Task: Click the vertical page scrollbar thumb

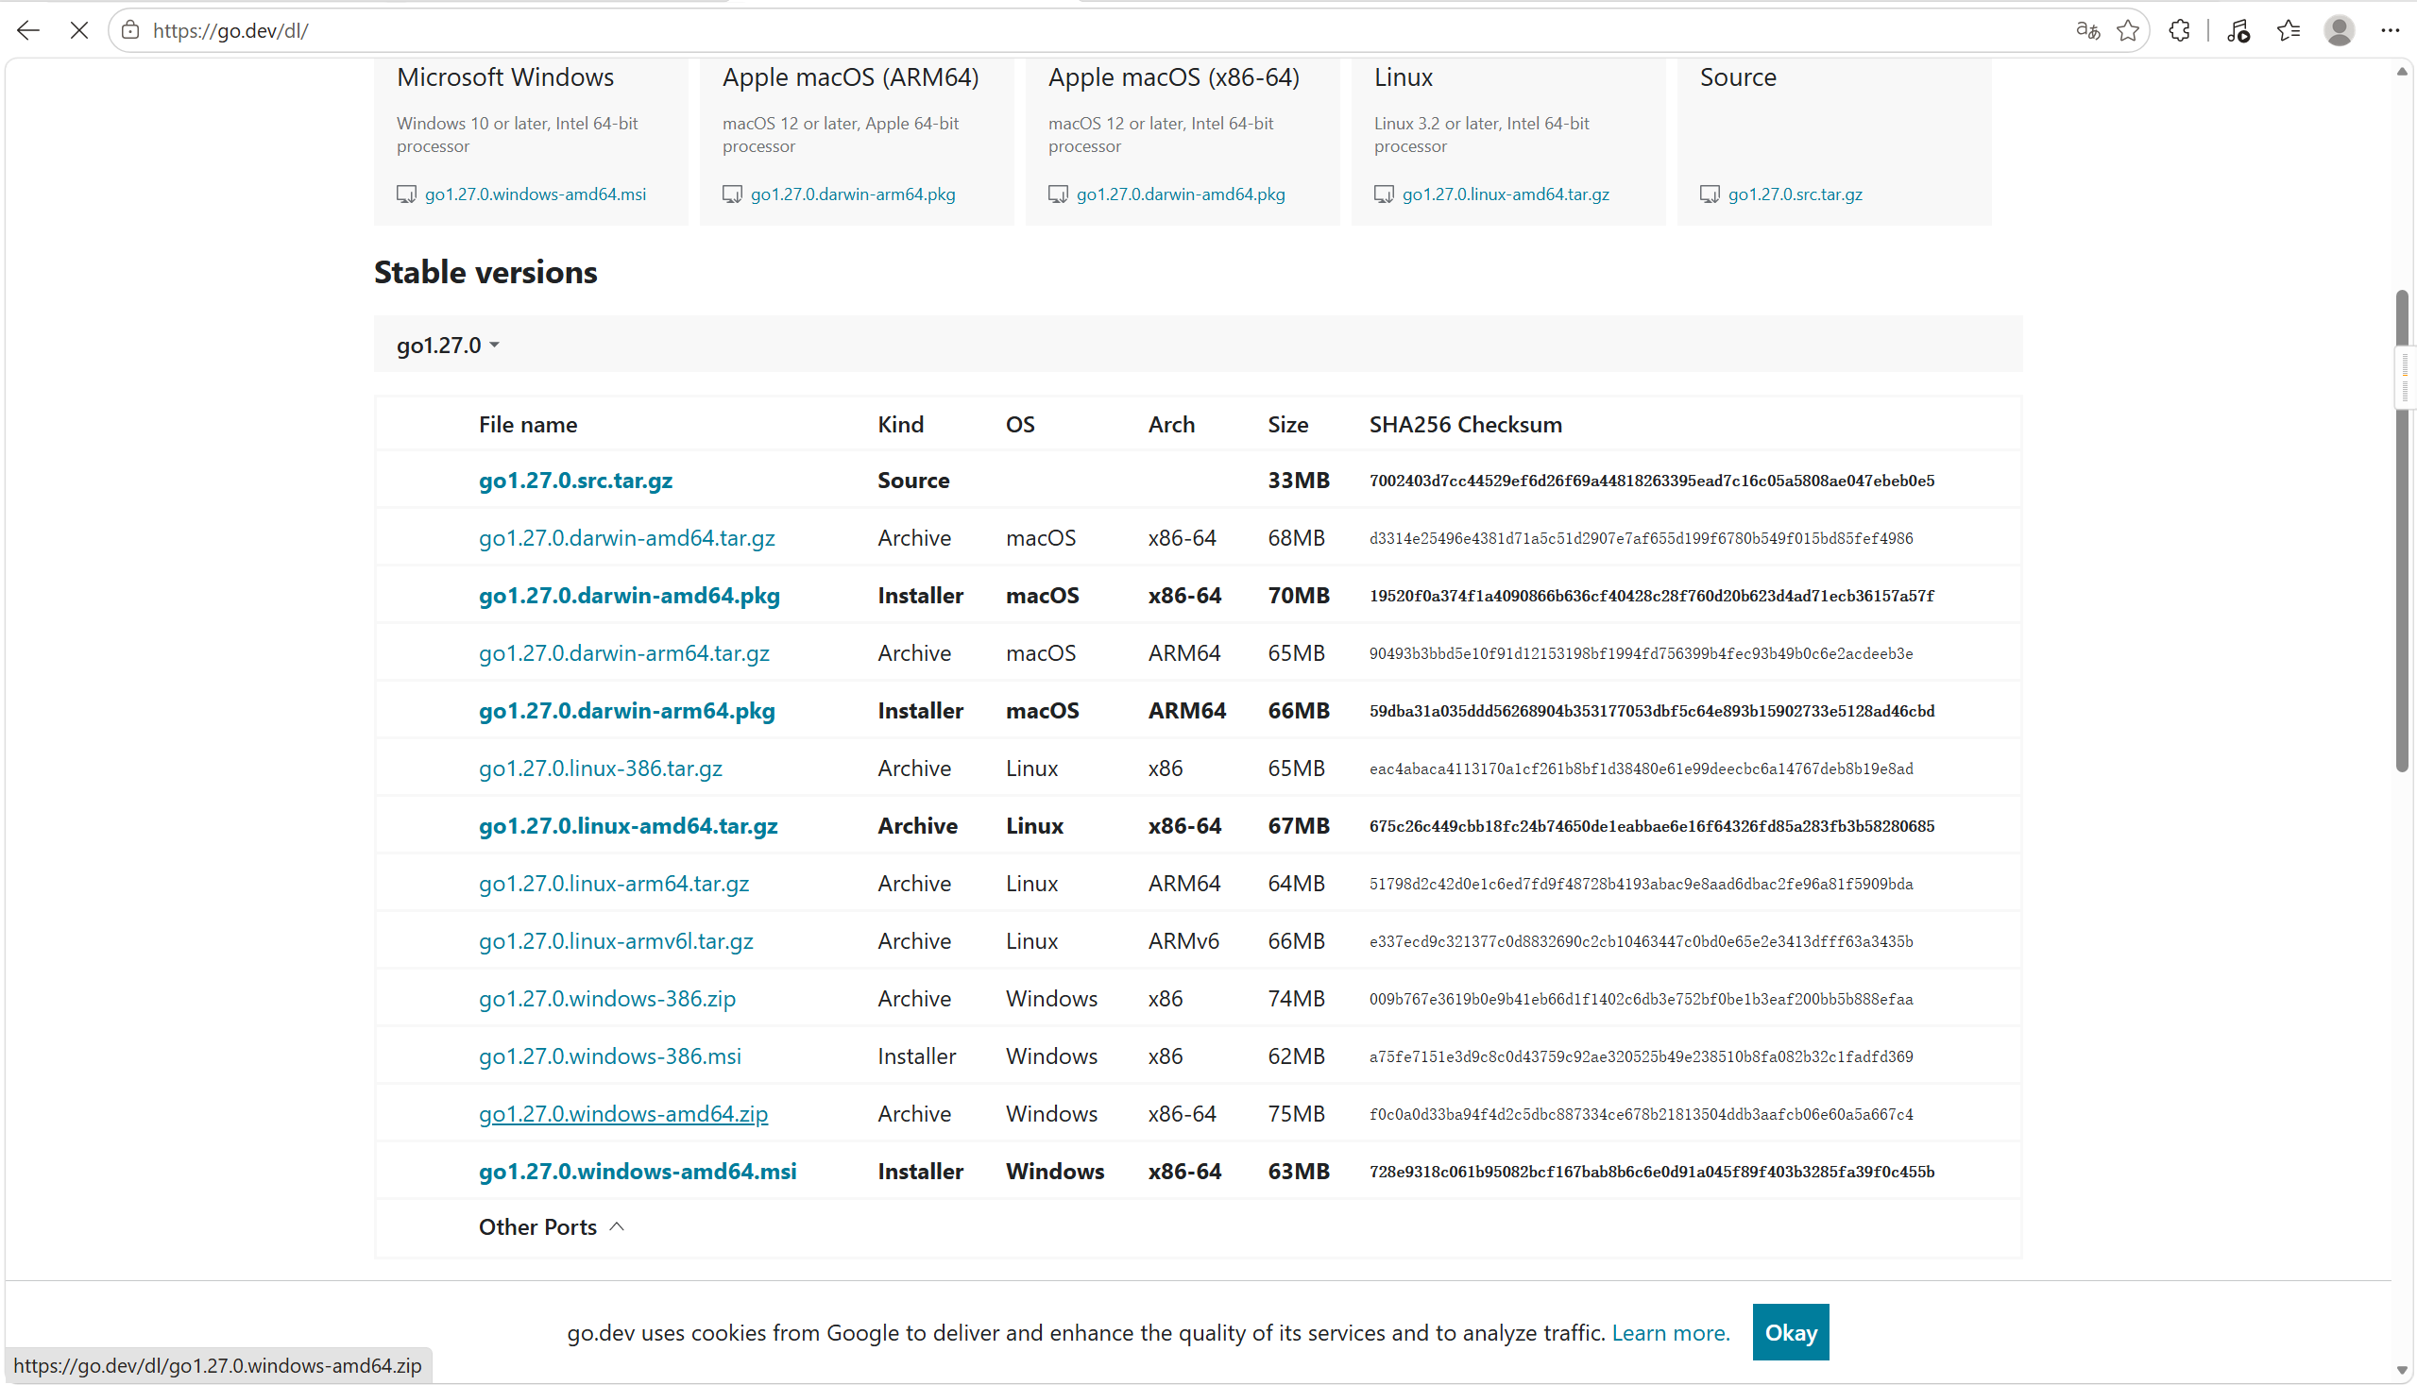Action: pos(2402,531)
